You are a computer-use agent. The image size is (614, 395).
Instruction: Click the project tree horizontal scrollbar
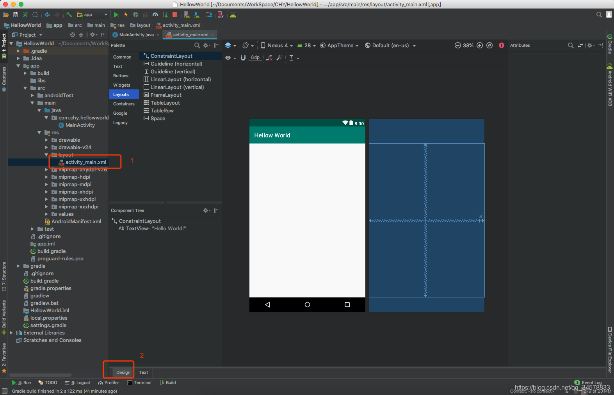(41, 375)
